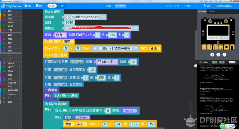Open the _value variable dropdown in 虚拟管脚 block
239x129 pixels.
click(130, 111)
